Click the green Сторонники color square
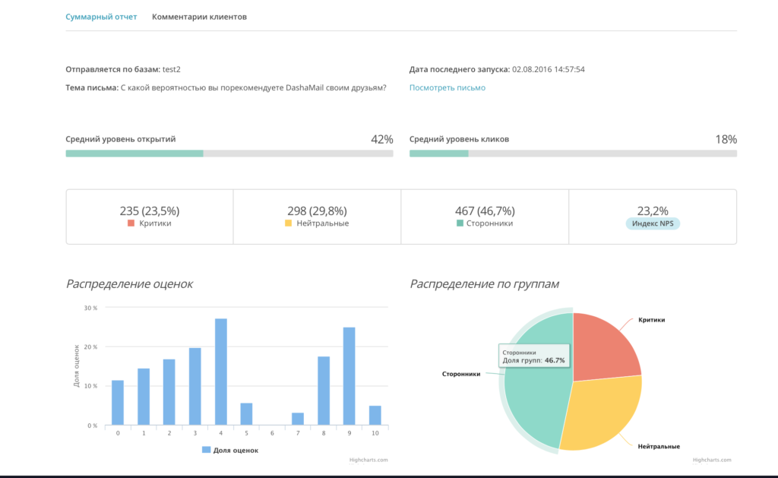Viewport: 778px width, 478px height. tap(460, 223)
